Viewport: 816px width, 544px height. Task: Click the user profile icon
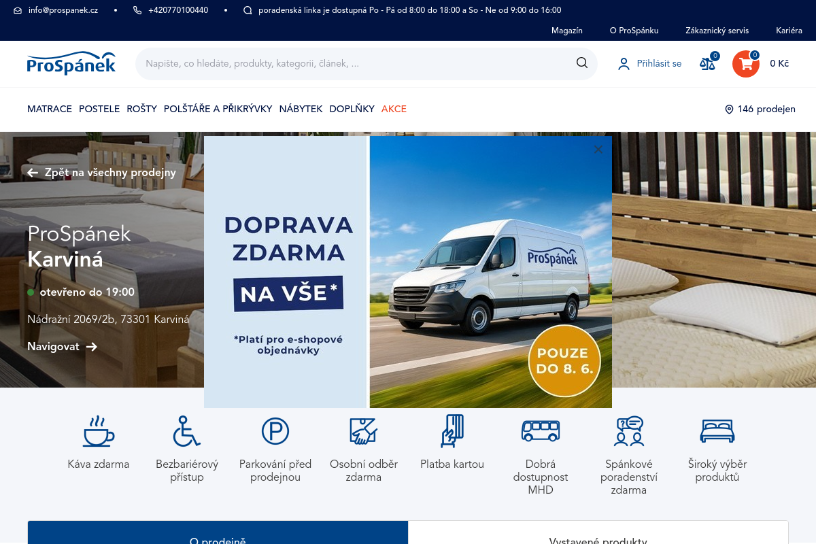[624, 64]
